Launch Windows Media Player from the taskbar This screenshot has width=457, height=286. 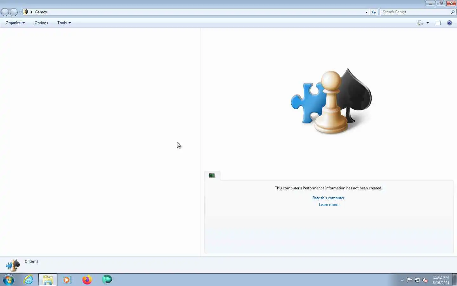[x=67, y=280]
